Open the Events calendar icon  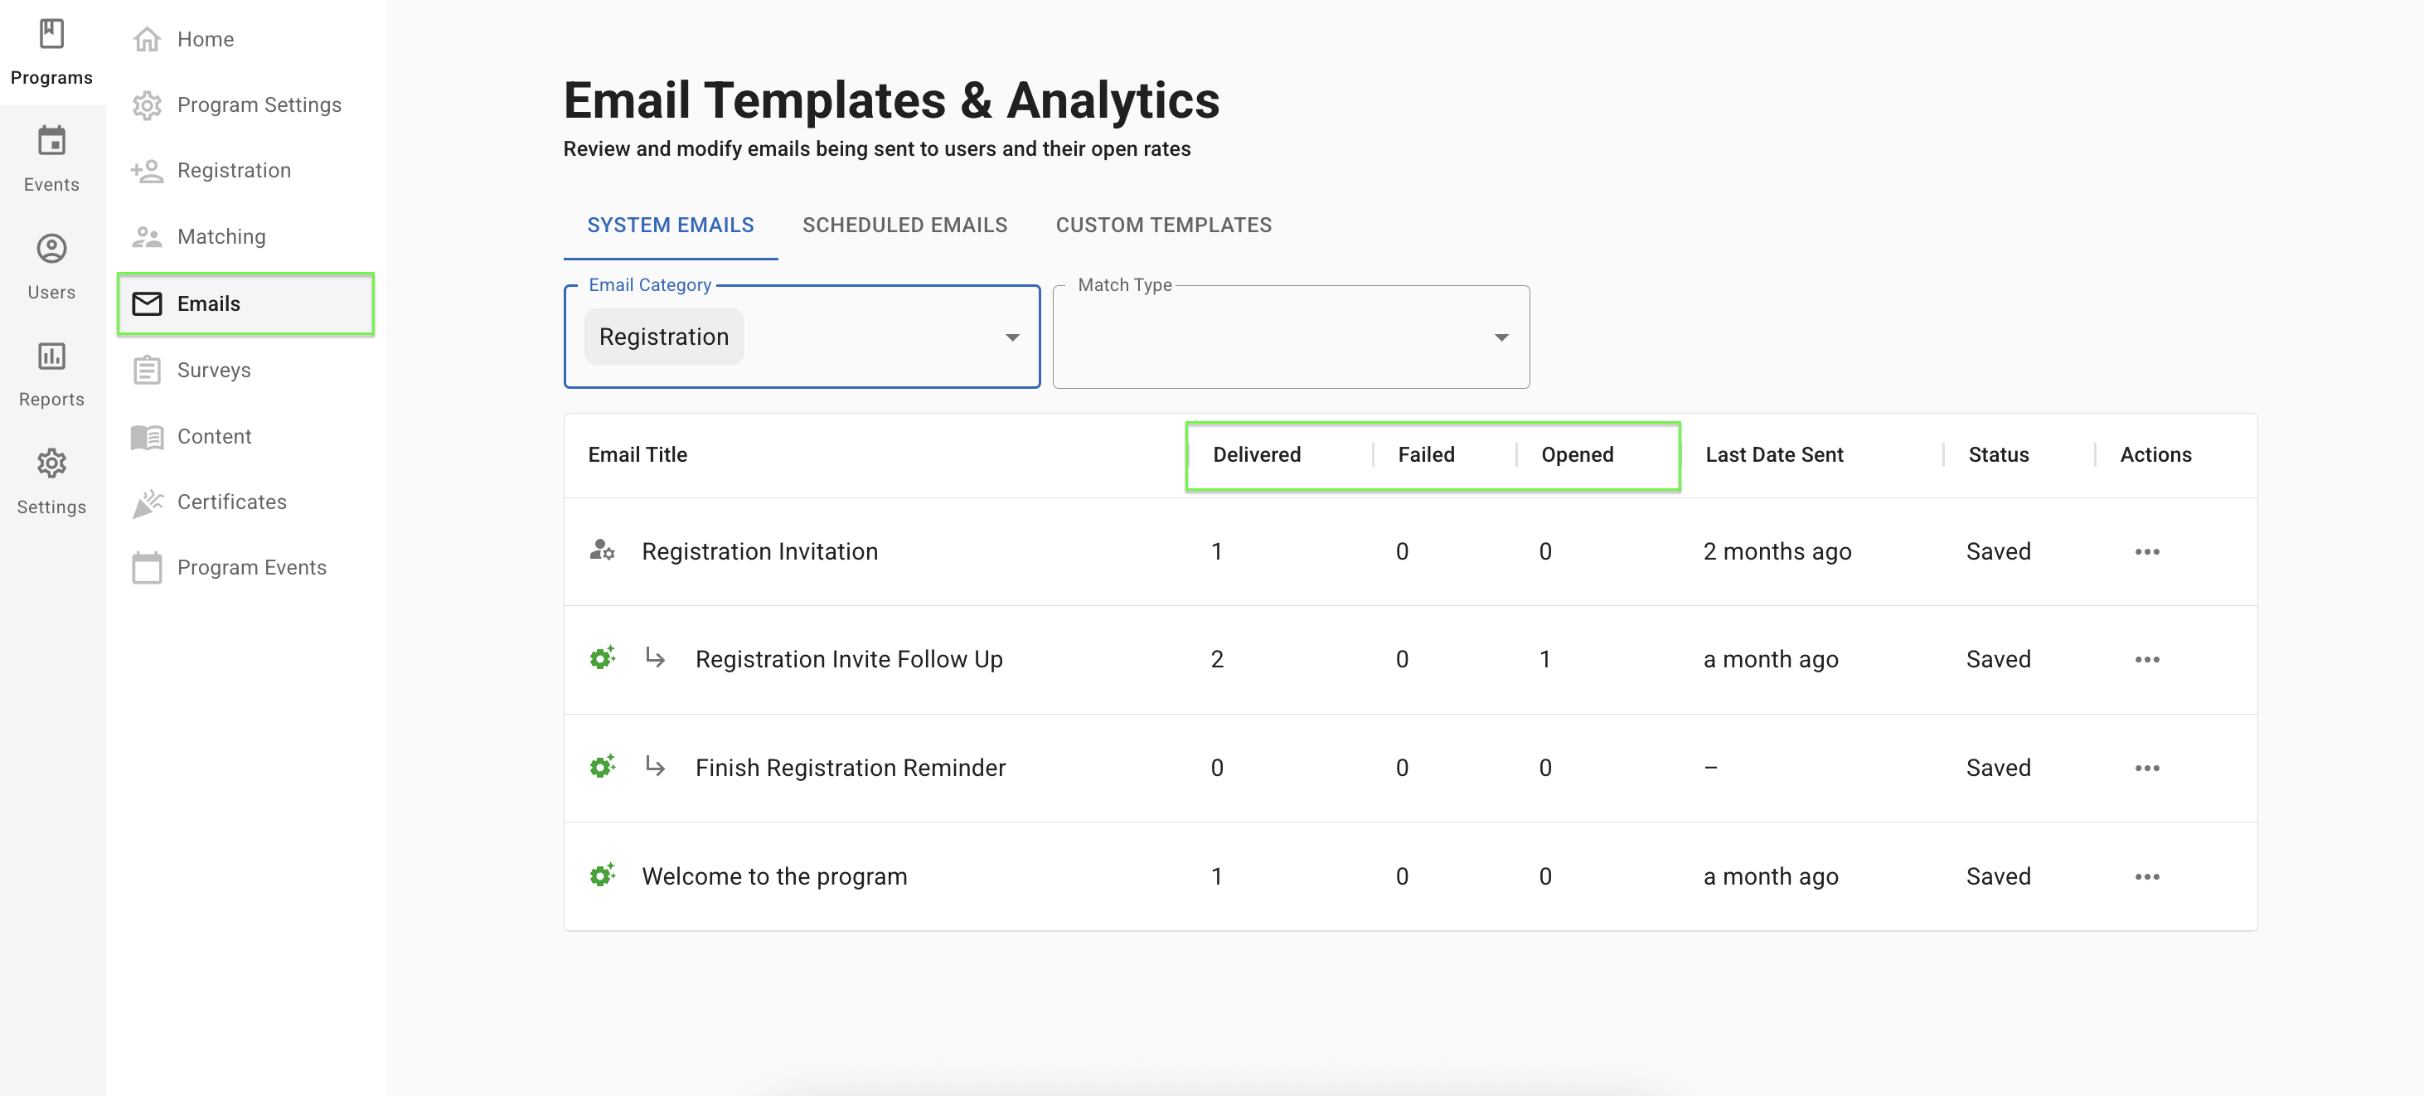(51, 142)
